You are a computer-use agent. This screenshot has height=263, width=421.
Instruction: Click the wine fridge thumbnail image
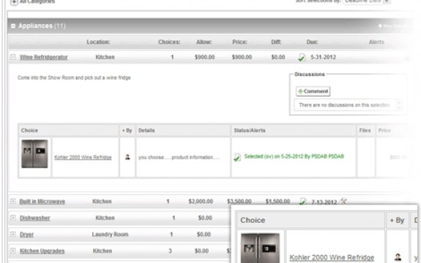click(34, 153)
